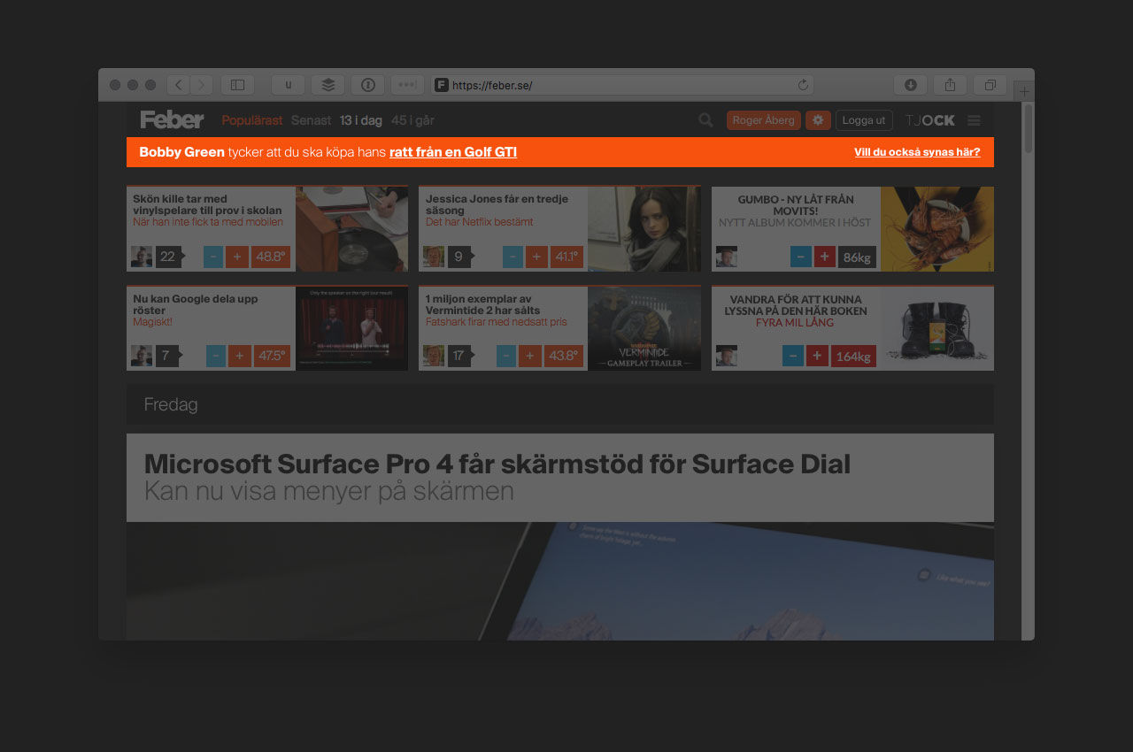Open the 7 comments on Google article
The image size is (1133, 752).
coord(167,356)
